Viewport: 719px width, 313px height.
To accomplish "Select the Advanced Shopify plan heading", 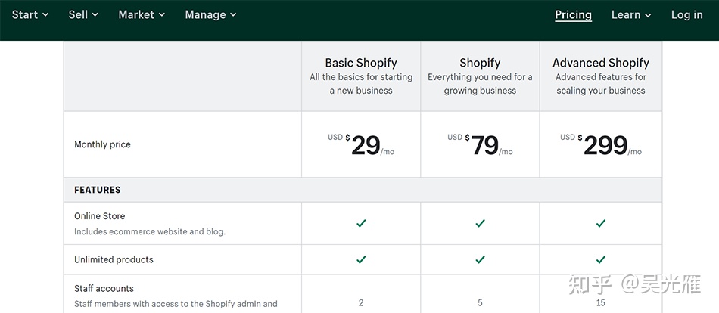I will [x=601, y=63].
